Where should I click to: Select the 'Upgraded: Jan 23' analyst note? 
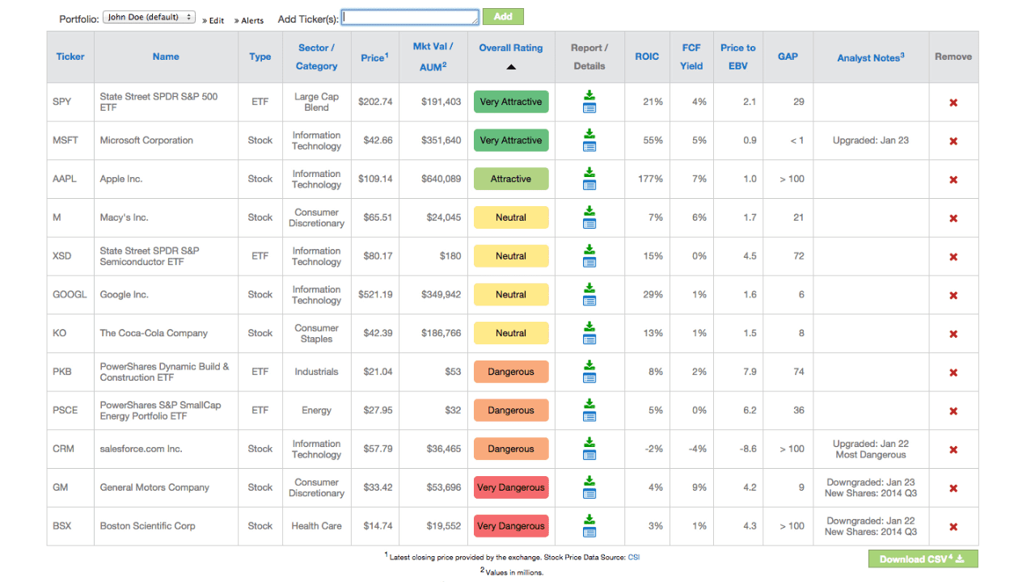[x=871, y=141]
